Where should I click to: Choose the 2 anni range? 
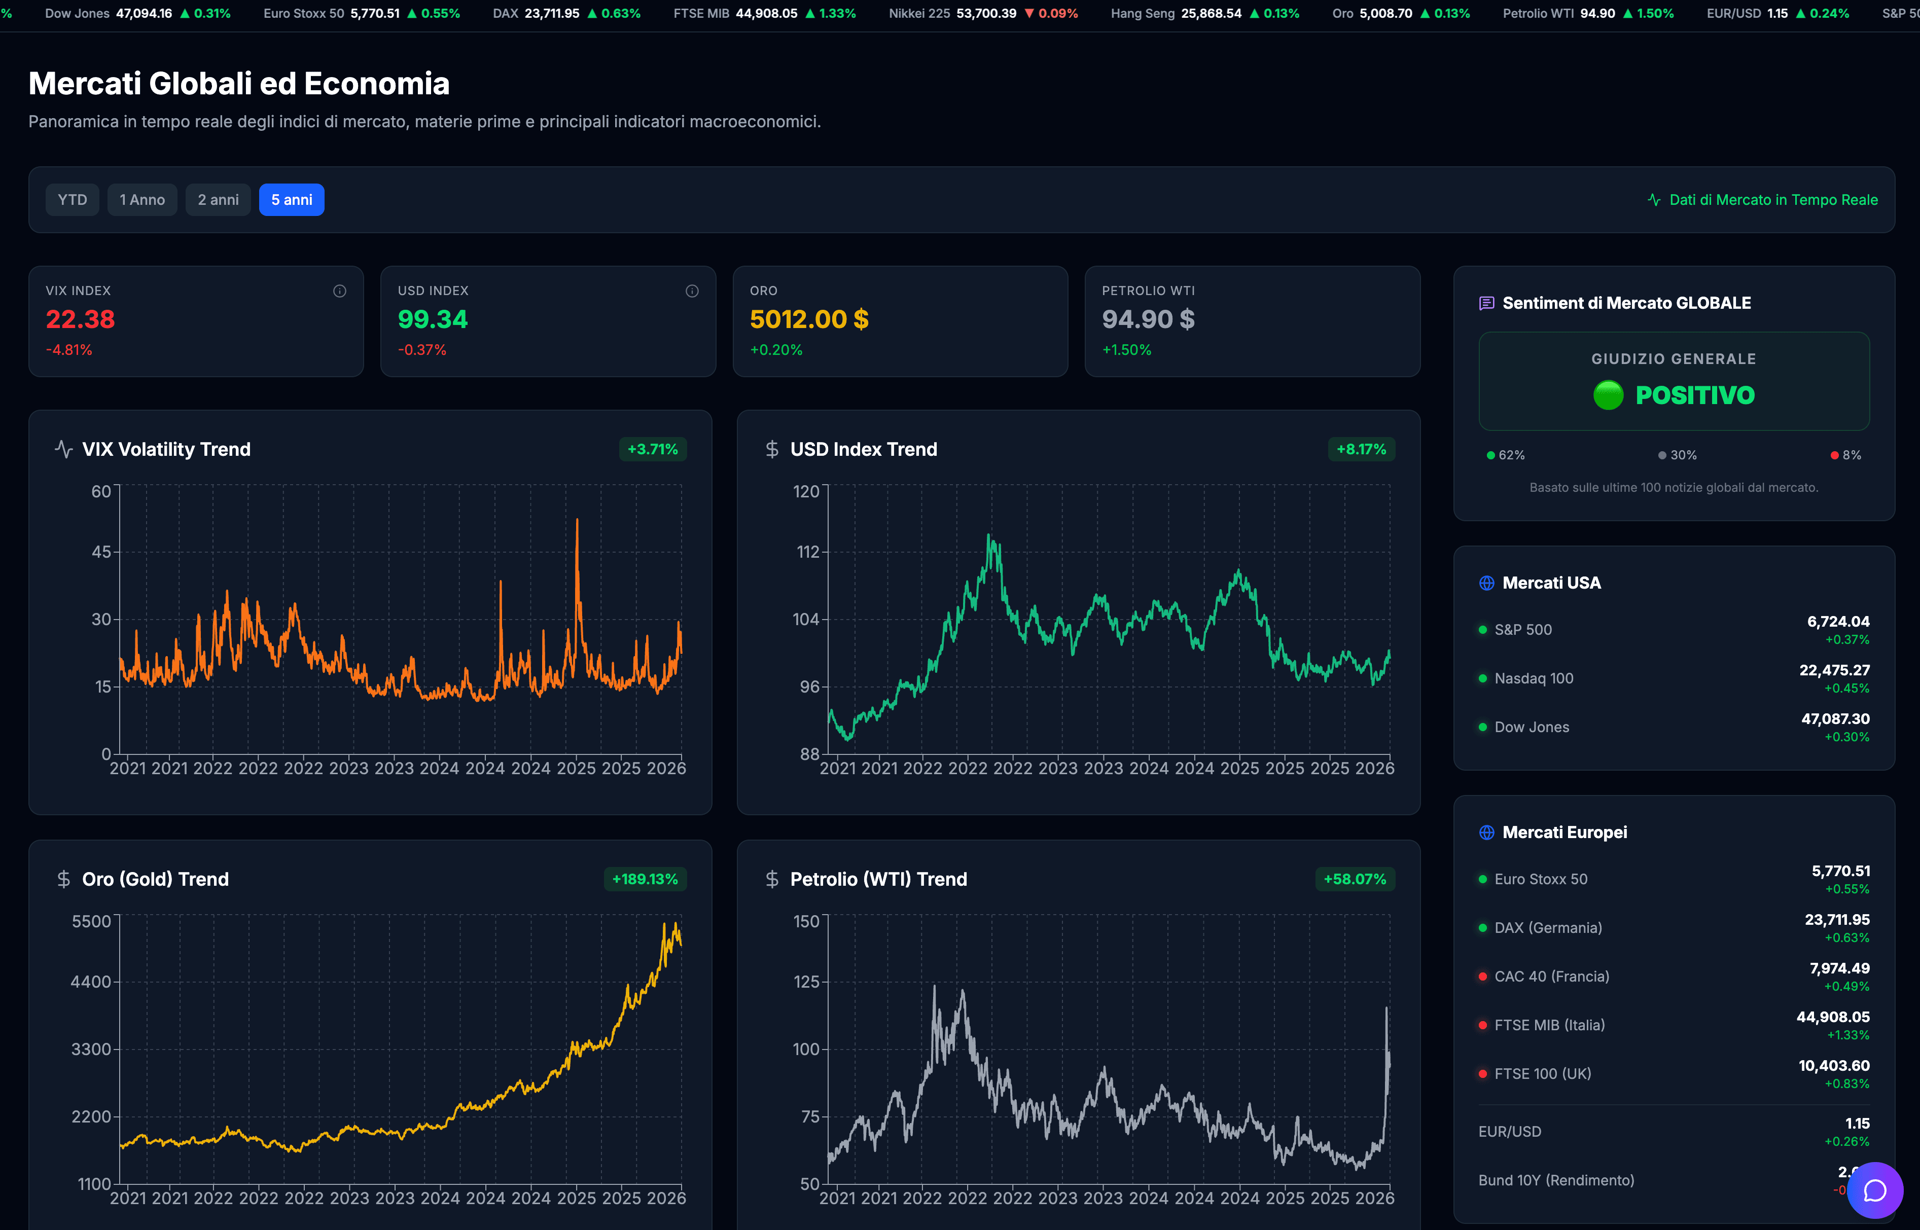(x=218, y=200)
